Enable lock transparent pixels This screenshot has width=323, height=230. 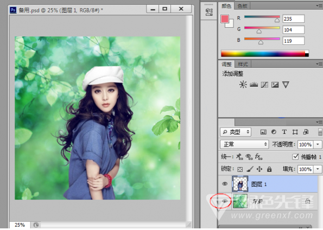(x=240, y=169)
